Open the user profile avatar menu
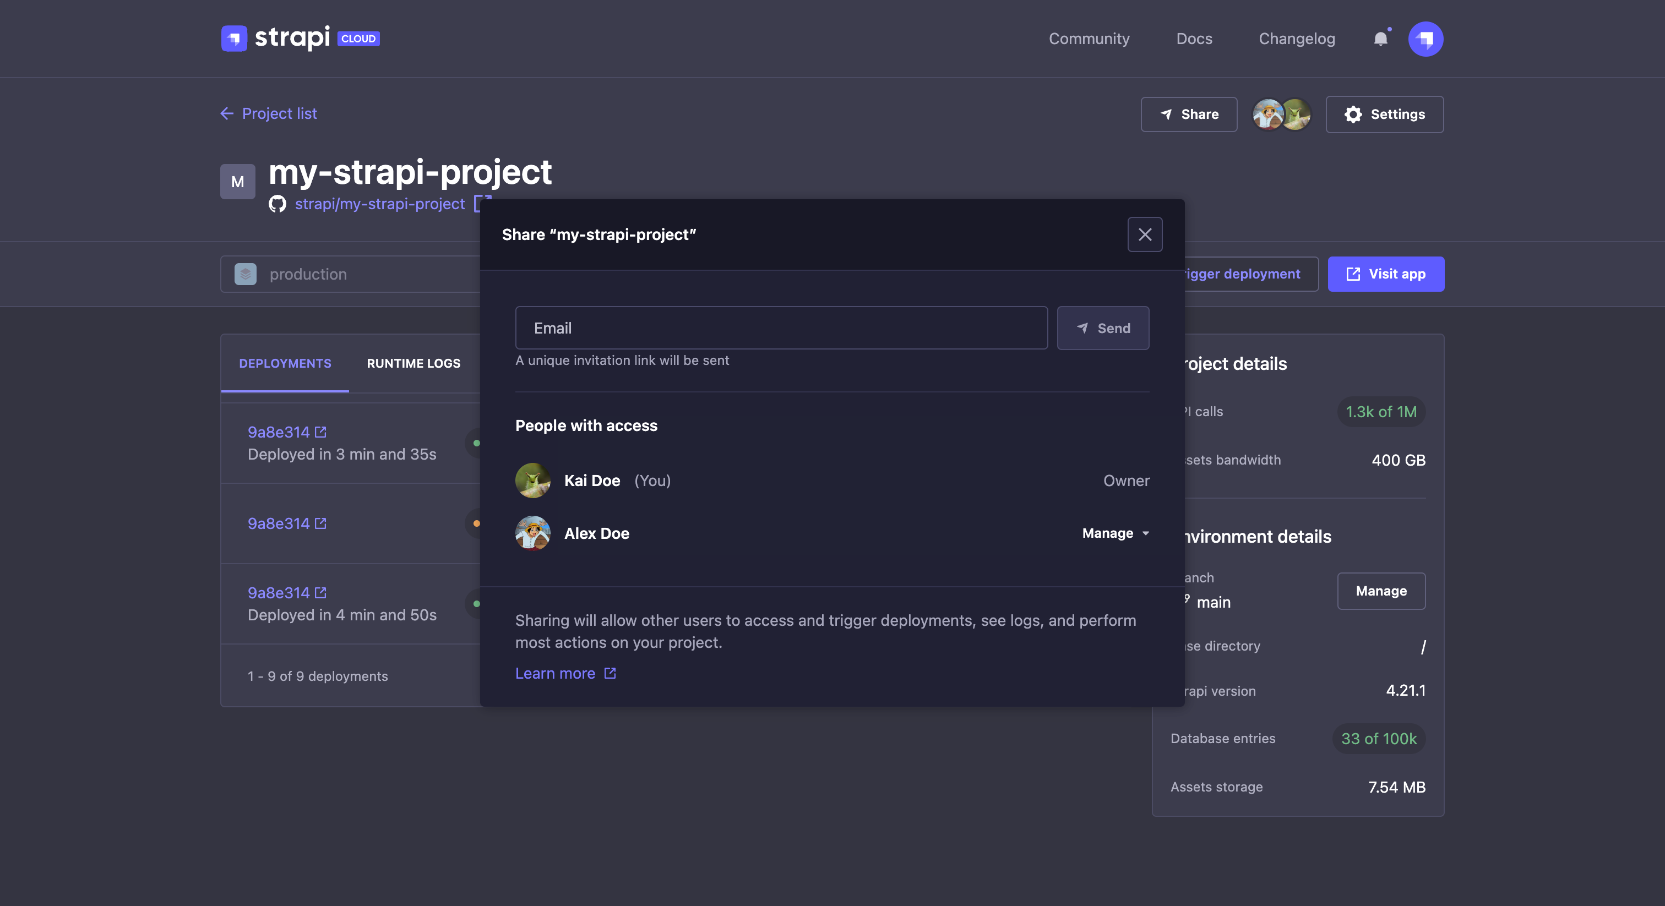 point(1425,40)
